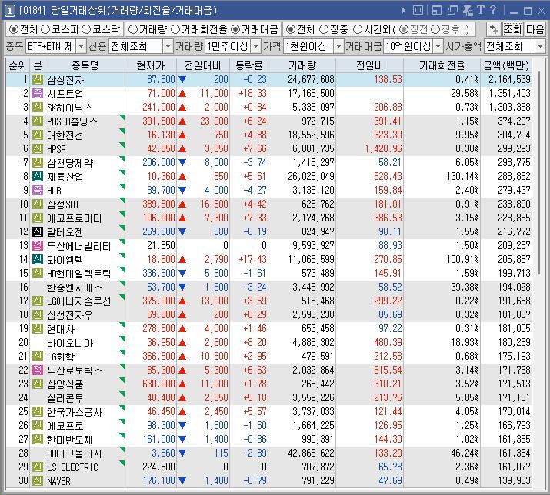Click the 증 badge icon in 시프트업 row
Image resolution: width=550 pixels, height=495 pixels.
[38, 93]
